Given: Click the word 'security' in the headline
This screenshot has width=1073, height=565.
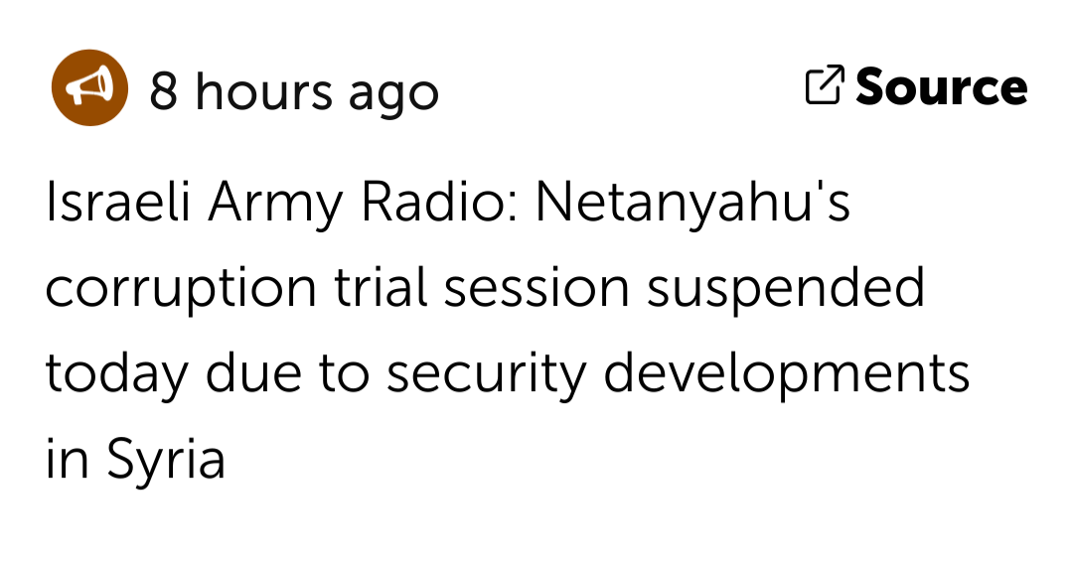Looking at the screenshot, I should pos(486,374).
